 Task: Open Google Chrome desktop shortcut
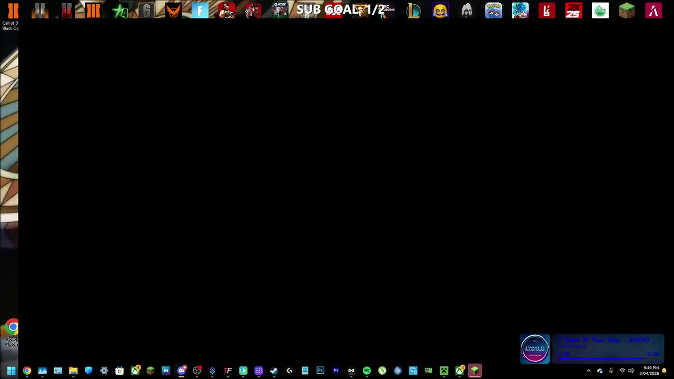pos(12,333)
